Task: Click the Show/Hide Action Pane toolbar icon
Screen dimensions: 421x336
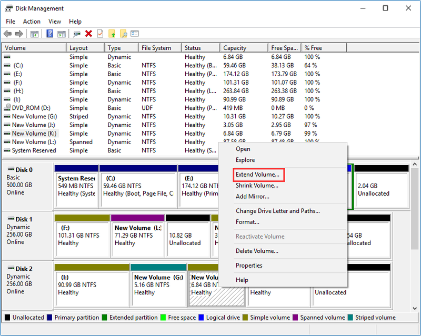Action: [x=62, y=34]
